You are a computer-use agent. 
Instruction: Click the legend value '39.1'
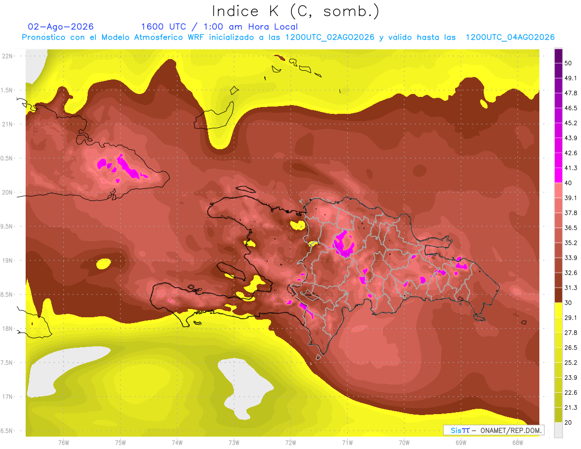pyautogui.click(x=571, y=198)
